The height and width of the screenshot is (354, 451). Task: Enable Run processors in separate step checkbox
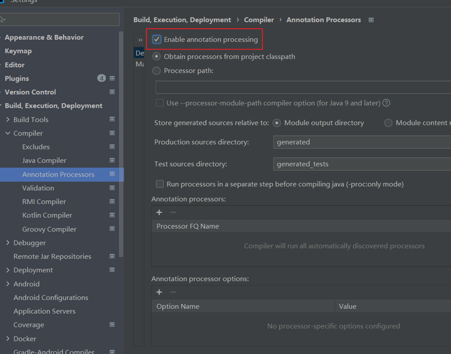click(x=160, y=184)
